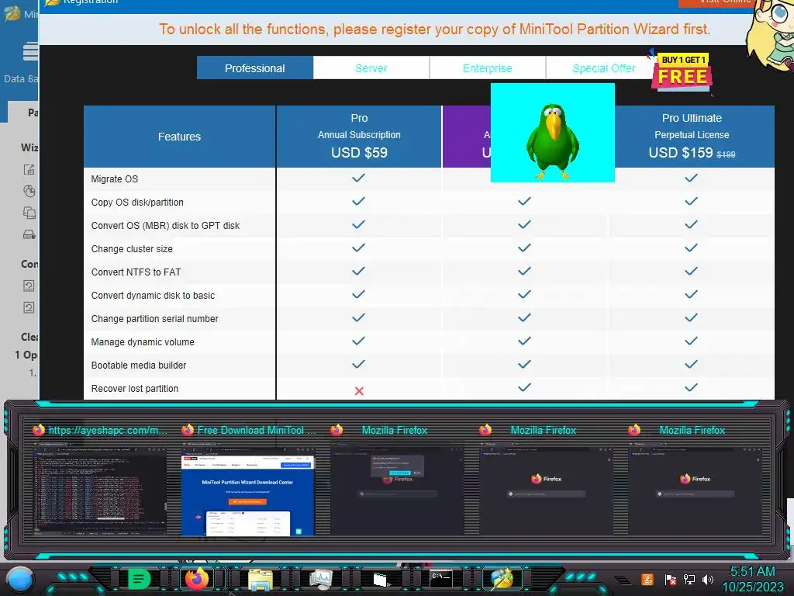Switch to the Professional tab

click(254, 68)
